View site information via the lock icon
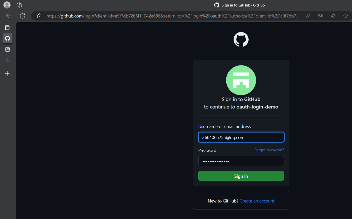 tap(39, 16)
